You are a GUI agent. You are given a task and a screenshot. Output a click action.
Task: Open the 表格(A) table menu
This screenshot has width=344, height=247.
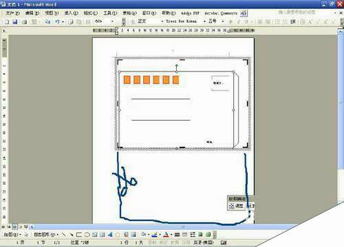pyautogui.click(x=129, y=13)
